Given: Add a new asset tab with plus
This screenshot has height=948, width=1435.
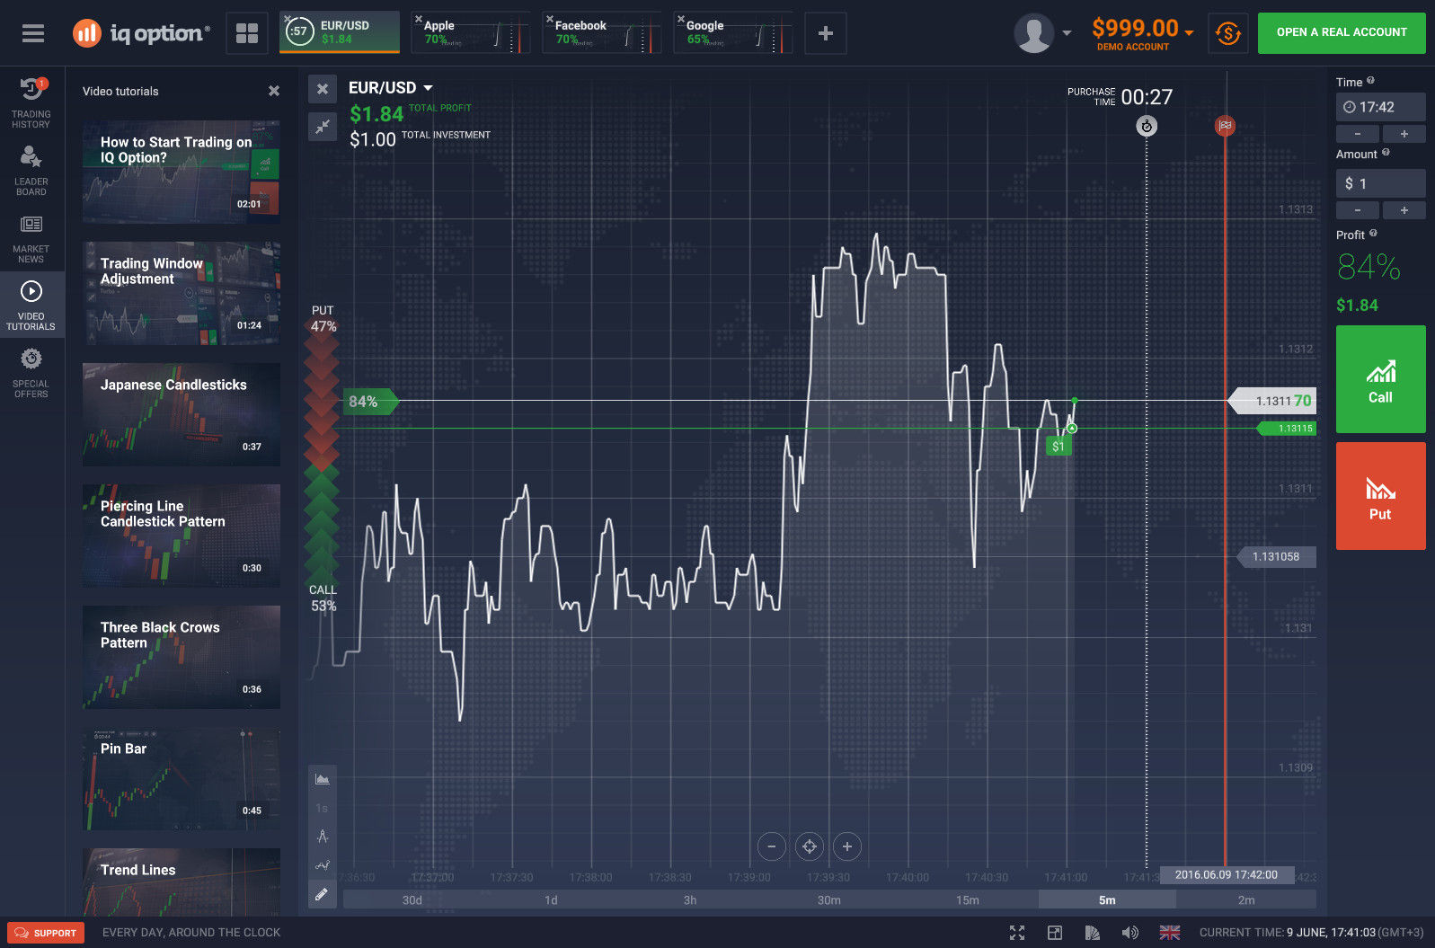Looking at the screenshot, I should (x=826, y=33).
